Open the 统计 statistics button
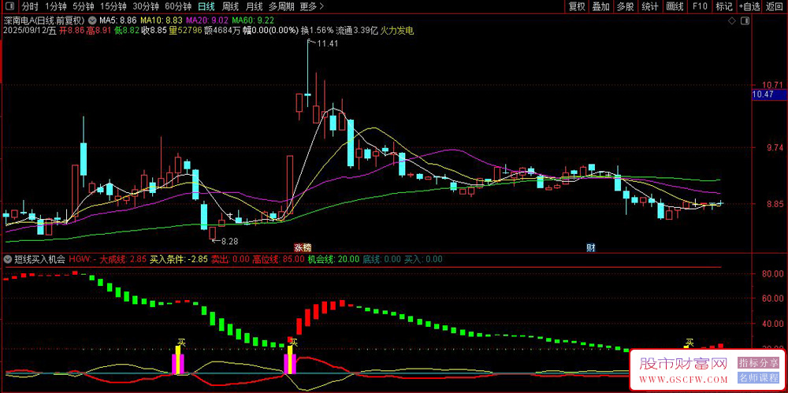This screenshot has height=393, width=788. click(x=650, y=6)
